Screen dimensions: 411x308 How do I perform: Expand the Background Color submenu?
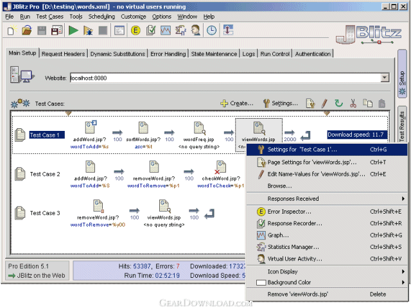(327, 282)
